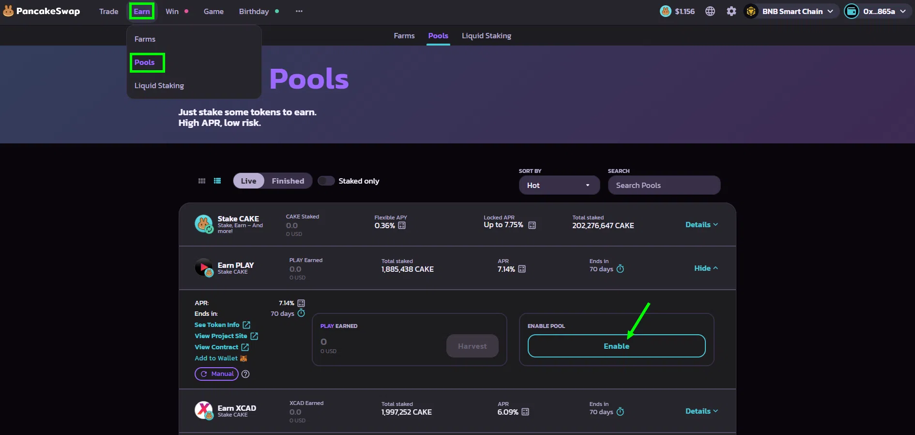The image size is (915, 435).
Task: Expand Details for Earn XCAD pool
Action: 701,411
